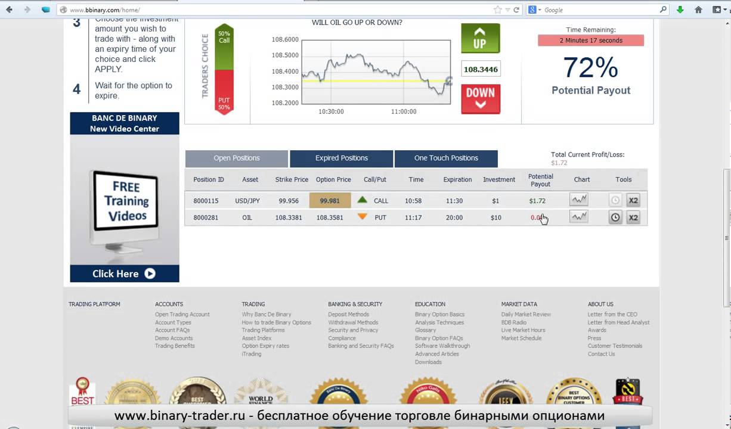Open the USD/JPY row chart icon
This screenshot has width=731, height=429.
[x=579, y=200]
